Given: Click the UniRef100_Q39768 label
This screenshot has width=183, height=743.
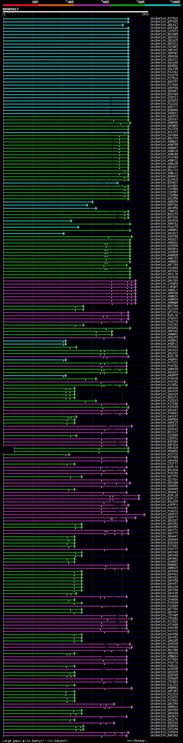Looking at the screenshot, I should 164,237.
